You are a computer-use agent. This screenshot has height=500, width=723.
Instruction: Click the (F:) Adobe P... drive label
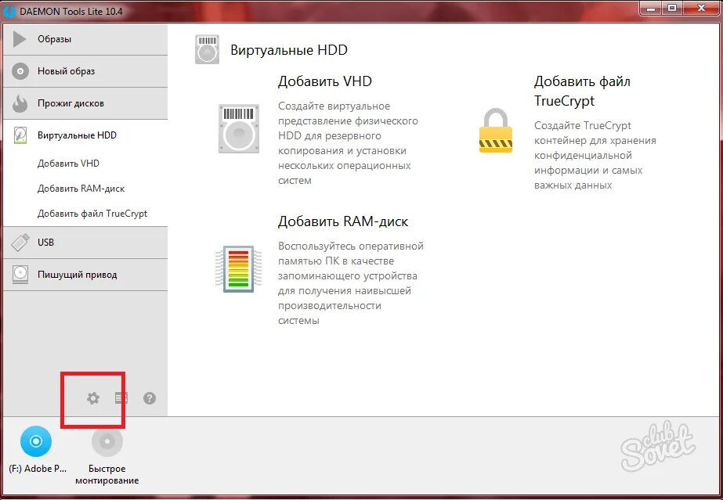coord(38,469)
